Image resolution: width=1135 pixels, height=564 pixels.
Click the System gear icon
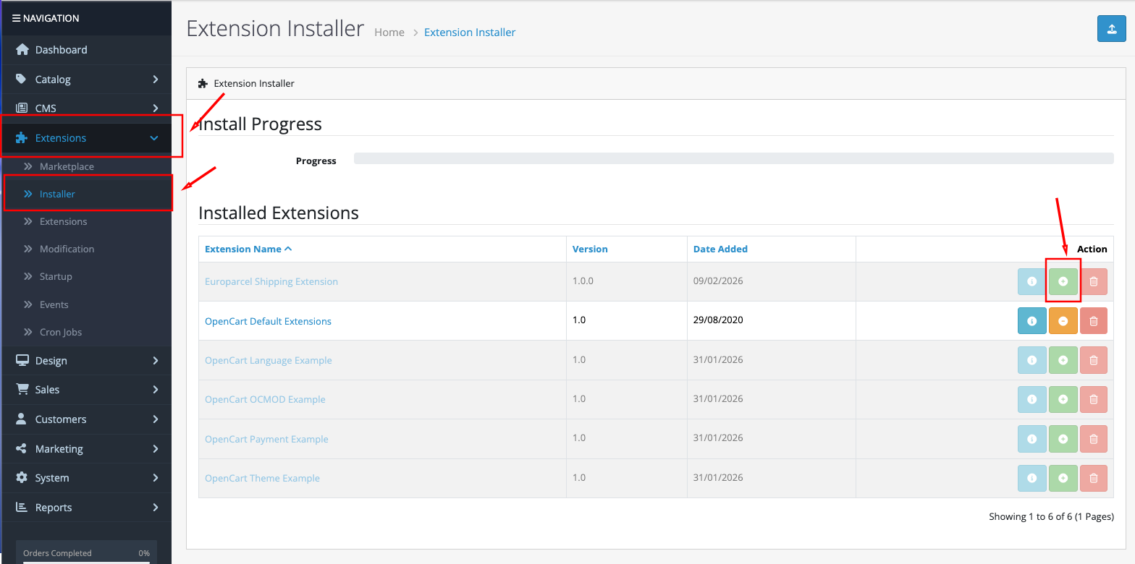tap(22, 478)
